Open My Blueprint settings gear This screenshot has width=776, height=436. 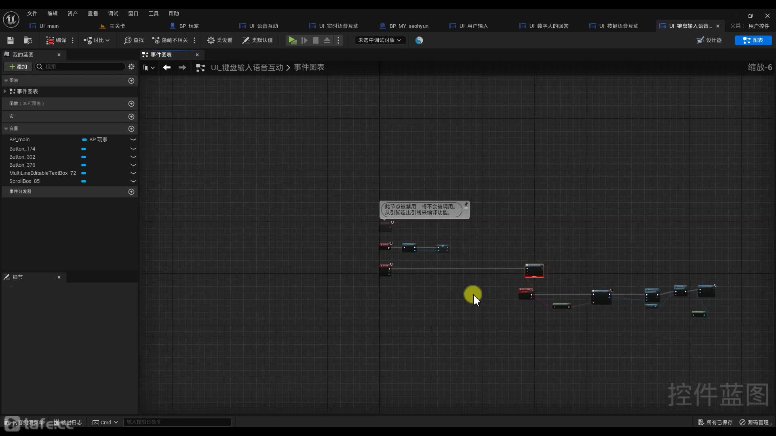131,67
